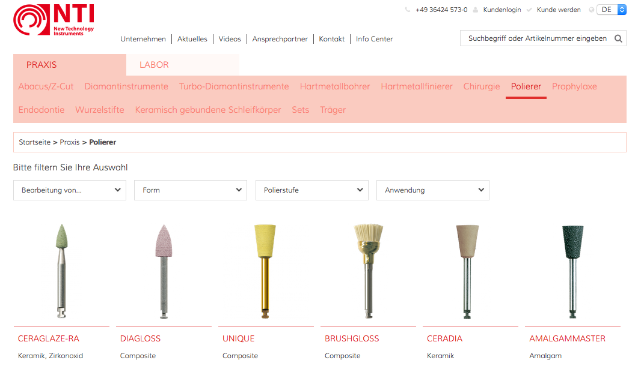Viewport: 638px width, 378px height.
Task: Open the BRUSHGLOSS product image
Action: point(368,271)
